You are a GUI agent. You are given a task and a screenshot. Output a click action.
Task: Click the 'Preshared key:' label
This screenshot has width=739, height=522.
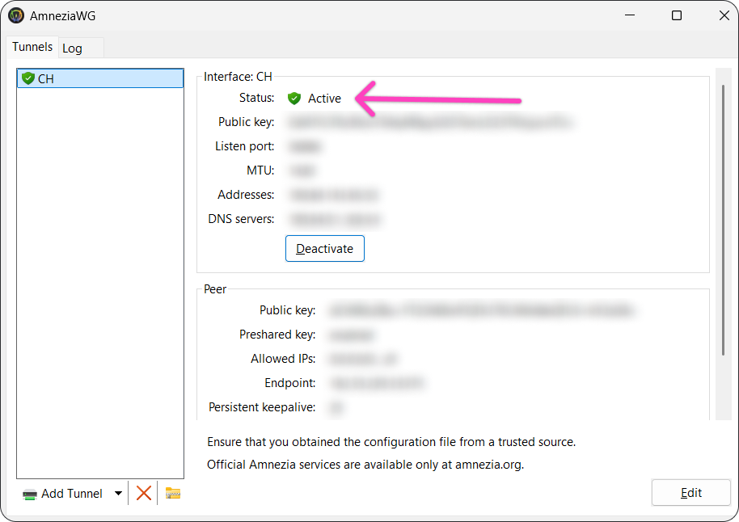[x=277, y=335]
